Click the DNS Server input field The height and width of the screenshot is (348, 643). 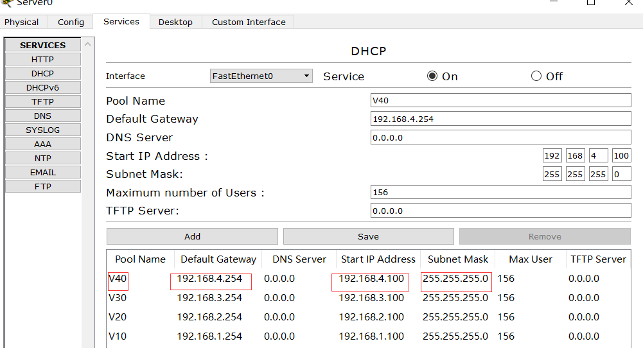click(500, 137)
